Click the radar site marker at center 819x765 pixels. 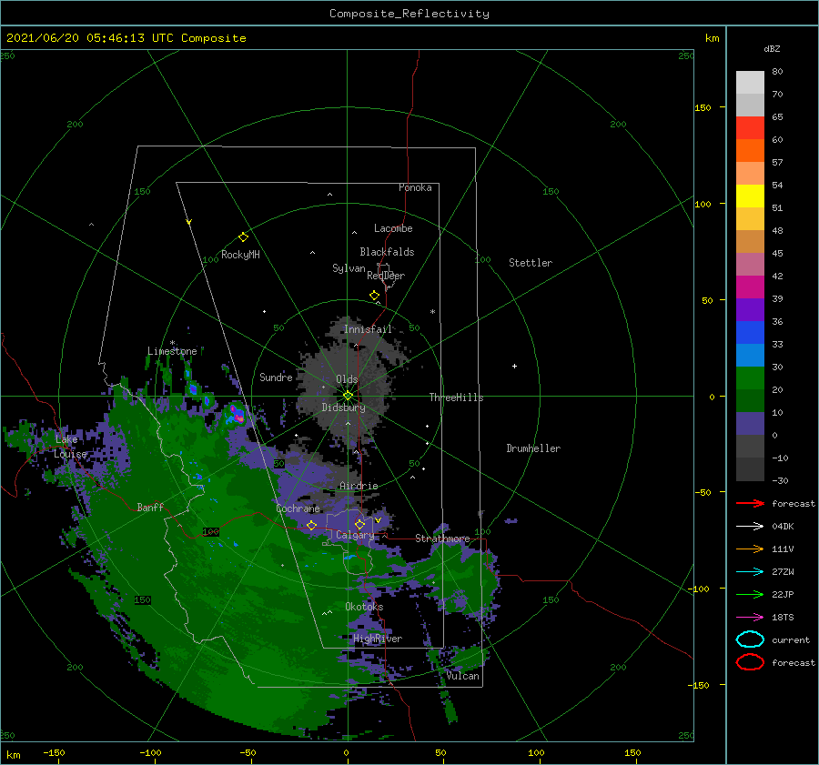coord(349,396)
